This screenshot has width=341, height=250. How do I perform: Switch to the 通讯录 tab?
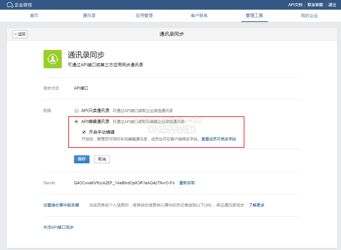[x=89, y=15]
